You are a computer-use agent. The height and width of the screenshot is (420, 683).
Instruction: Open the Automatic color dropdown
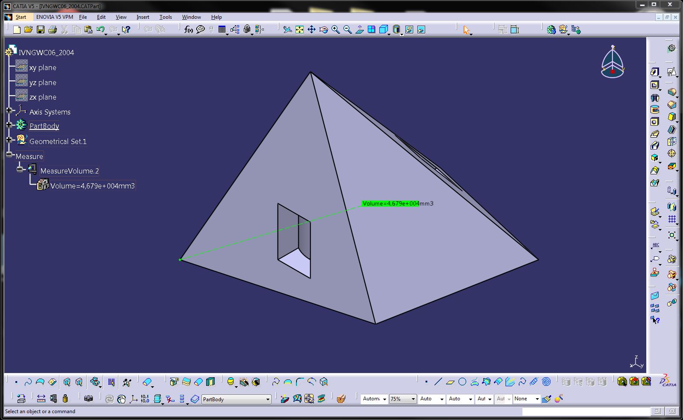click(384, 399)
